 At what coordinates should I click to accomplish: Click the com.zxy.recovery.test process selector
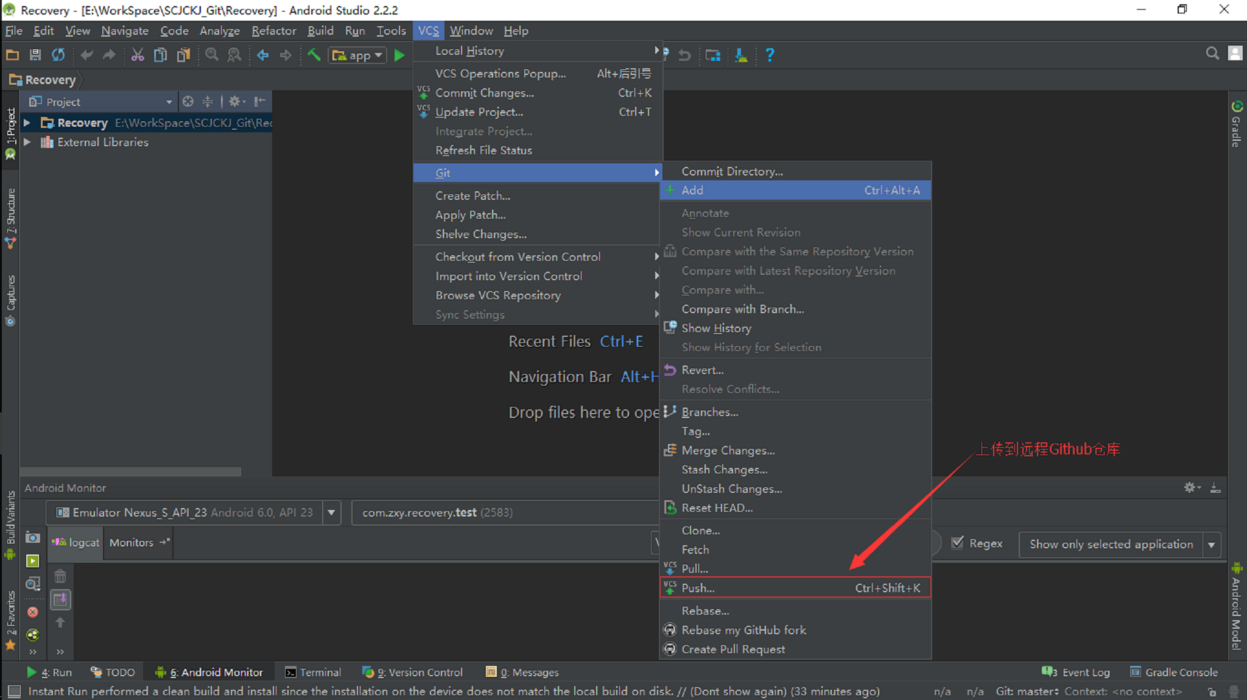pyautogui.click(x=505, y=512)
